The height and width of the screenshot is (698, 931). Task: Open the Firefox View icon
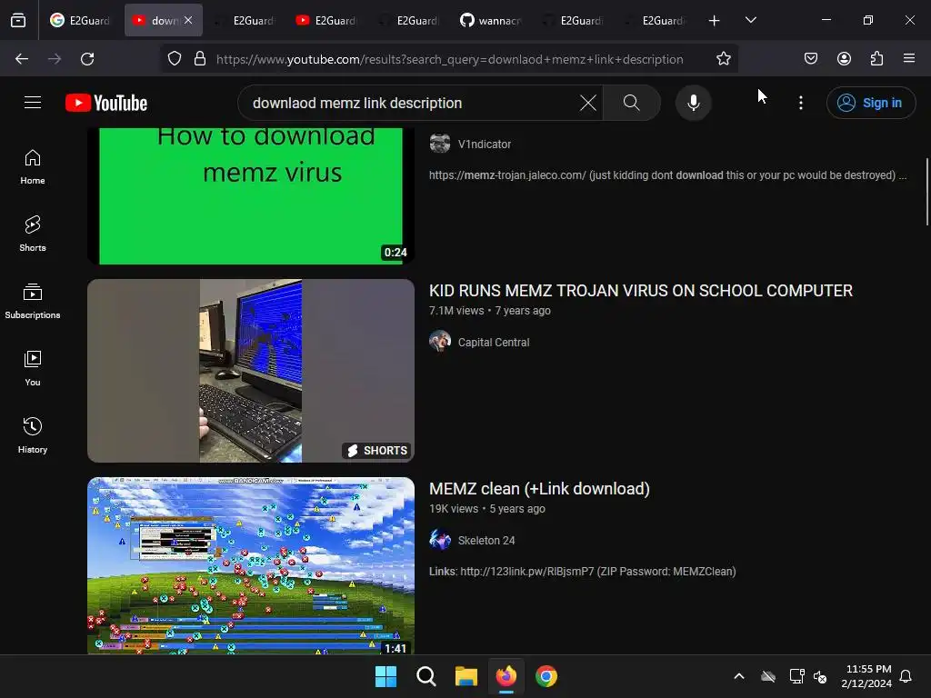click(18, 20)
